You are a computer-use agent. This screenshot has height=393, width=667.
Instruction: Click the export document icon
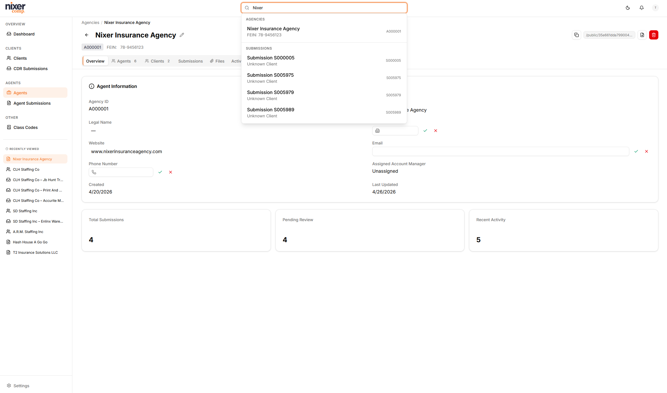[642, 35]
